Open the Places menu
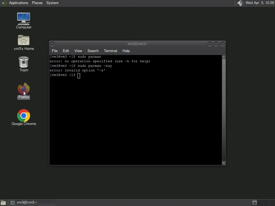The image size is (275, 206). point(37,3)
